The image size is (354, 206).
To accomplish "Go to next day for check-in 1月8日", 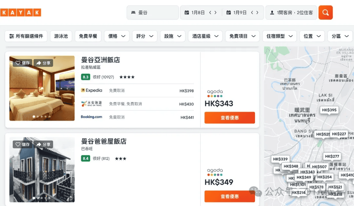I will (x=215, y=13).
